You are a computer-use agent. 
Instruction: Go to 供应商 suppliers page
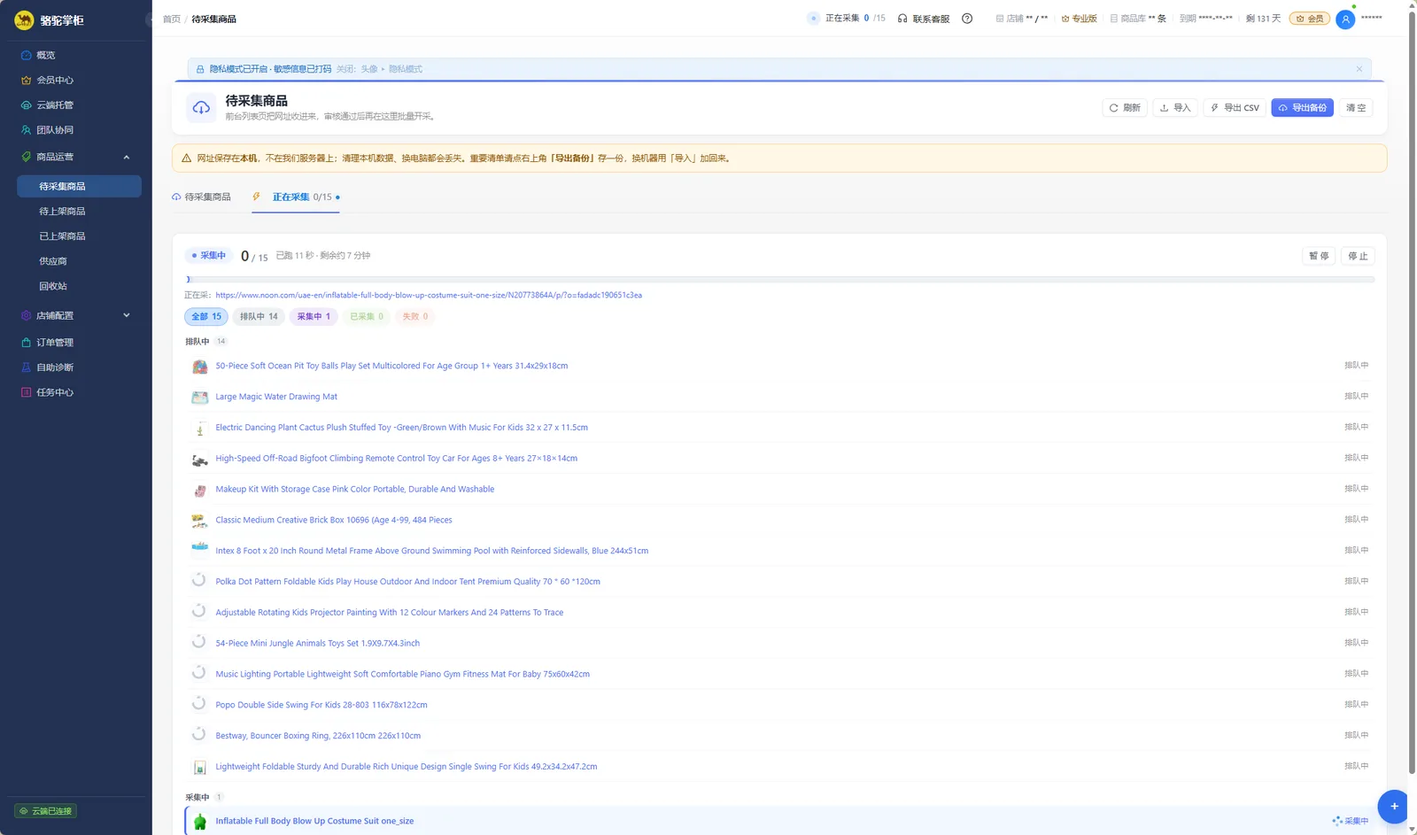tap(79, 261)
